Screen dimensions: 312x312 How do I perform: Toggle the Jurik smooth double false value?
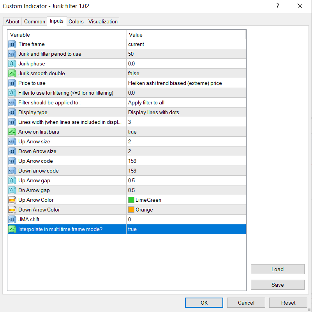point(186,74)
